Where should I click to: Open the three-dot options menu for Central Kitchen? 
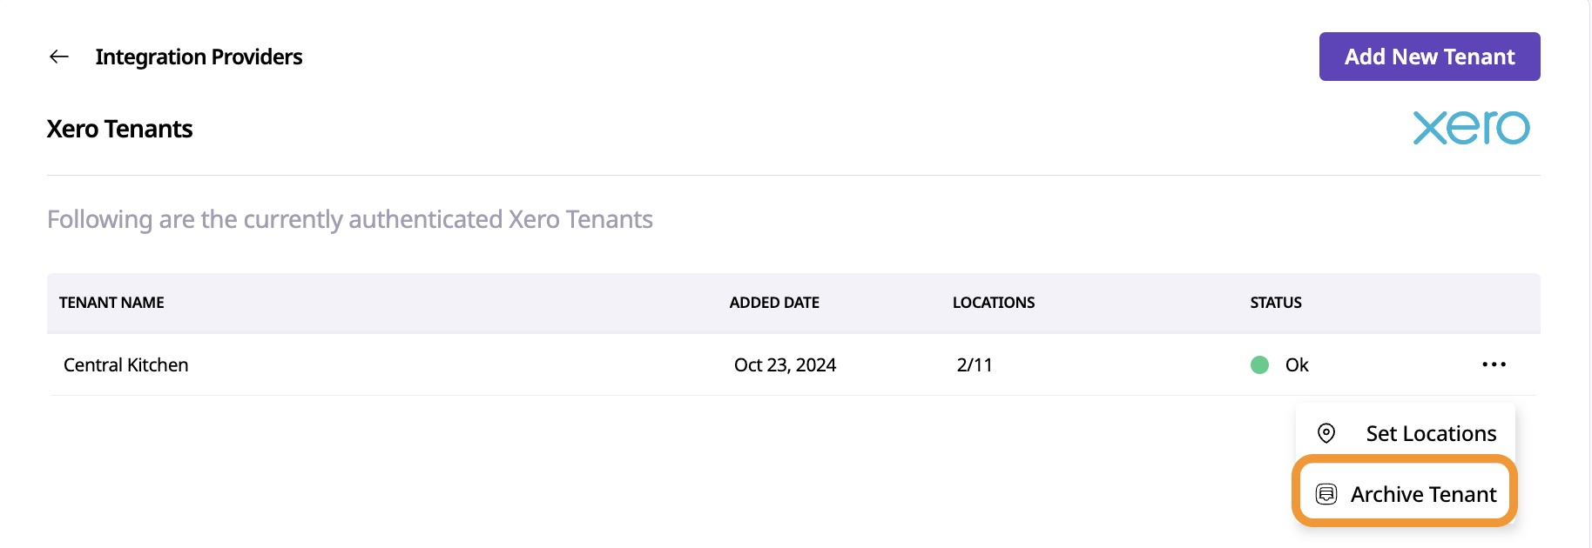coord(1494,364)
